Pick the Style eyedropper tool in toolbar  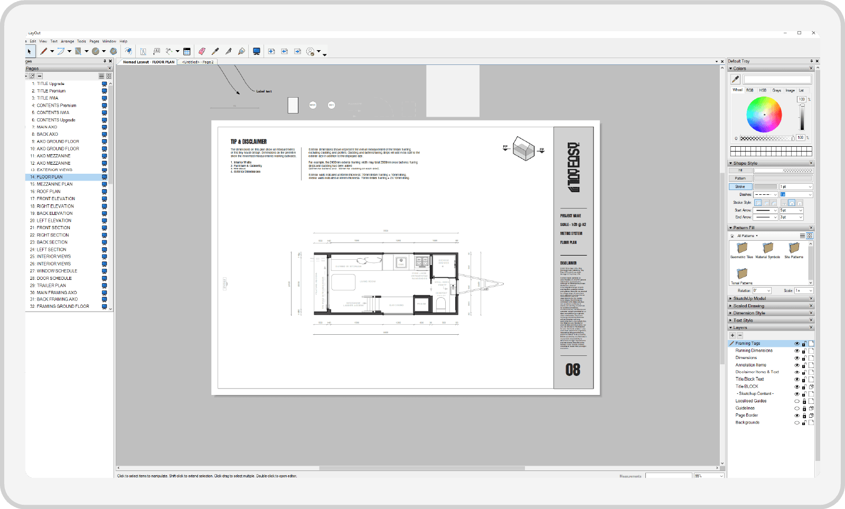[x=215, y=51]
